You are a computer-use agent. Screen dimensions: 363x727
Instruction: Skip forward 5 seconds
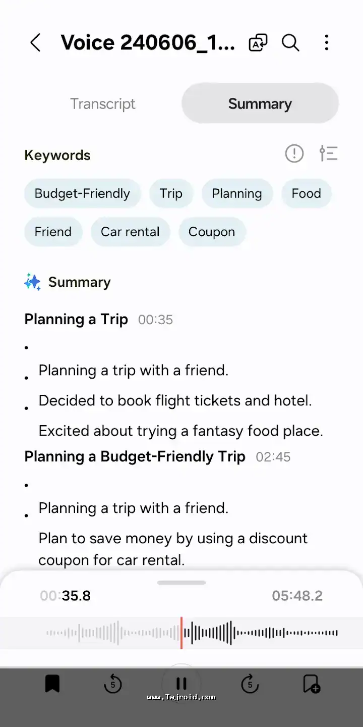pos(250,684)
